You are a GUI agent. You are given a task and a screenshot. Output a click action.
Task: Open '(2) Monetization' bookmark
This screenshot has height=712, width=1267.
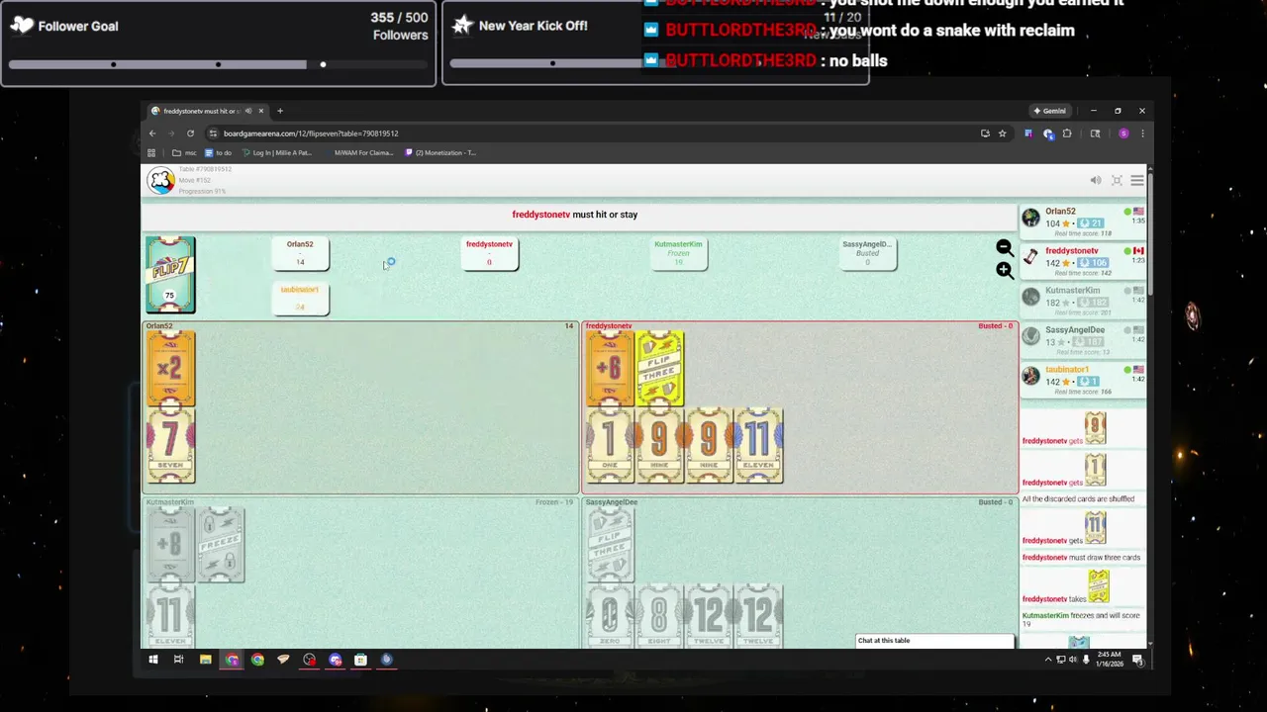(440, 153)
